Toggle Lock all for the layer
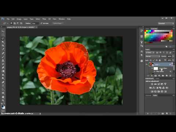Viewport: 176px width, 132px height. pos(160,60)
